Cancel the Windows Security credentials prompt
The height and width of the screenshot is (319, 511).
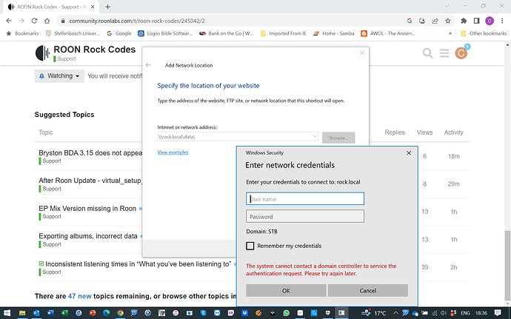click(x=367, y=291)
